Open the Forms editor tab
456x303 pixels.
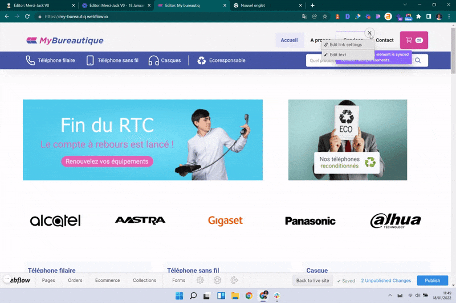[x=178, y=280]
